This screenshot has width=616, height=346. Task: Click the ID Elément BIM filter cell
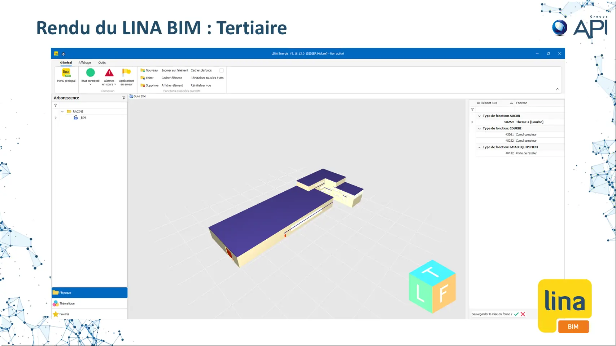tap(495, 110)
